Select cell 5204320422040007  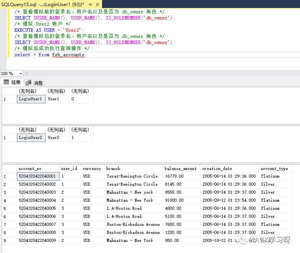tap(38, 224)
